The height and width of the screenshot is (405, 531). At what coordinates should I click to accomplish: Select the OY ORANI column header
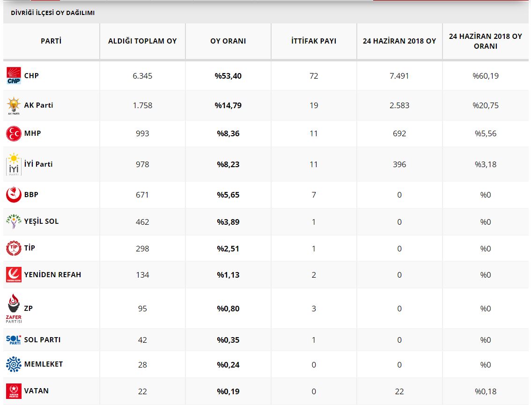228,41
